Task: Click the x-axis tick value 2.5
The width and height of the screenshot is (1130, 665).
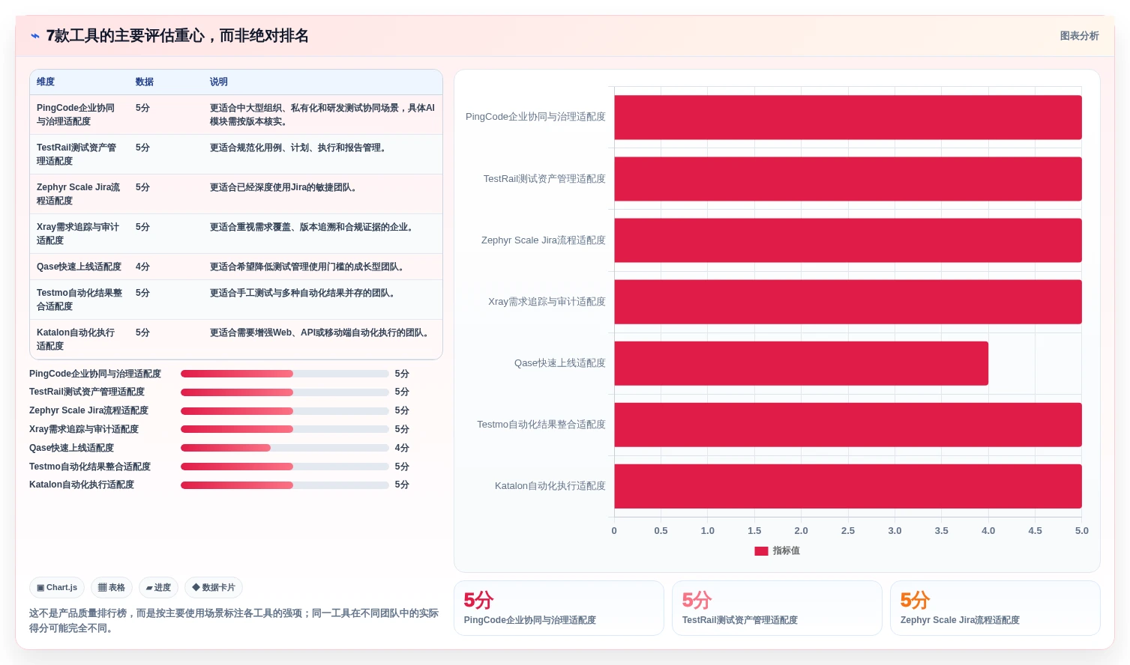Action: coord(848,530)
